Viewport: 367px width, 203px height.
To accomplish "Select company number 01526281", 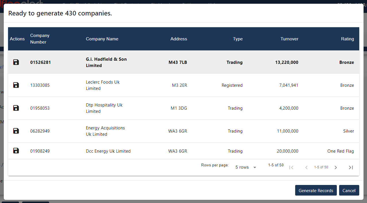I will [41, 62].
